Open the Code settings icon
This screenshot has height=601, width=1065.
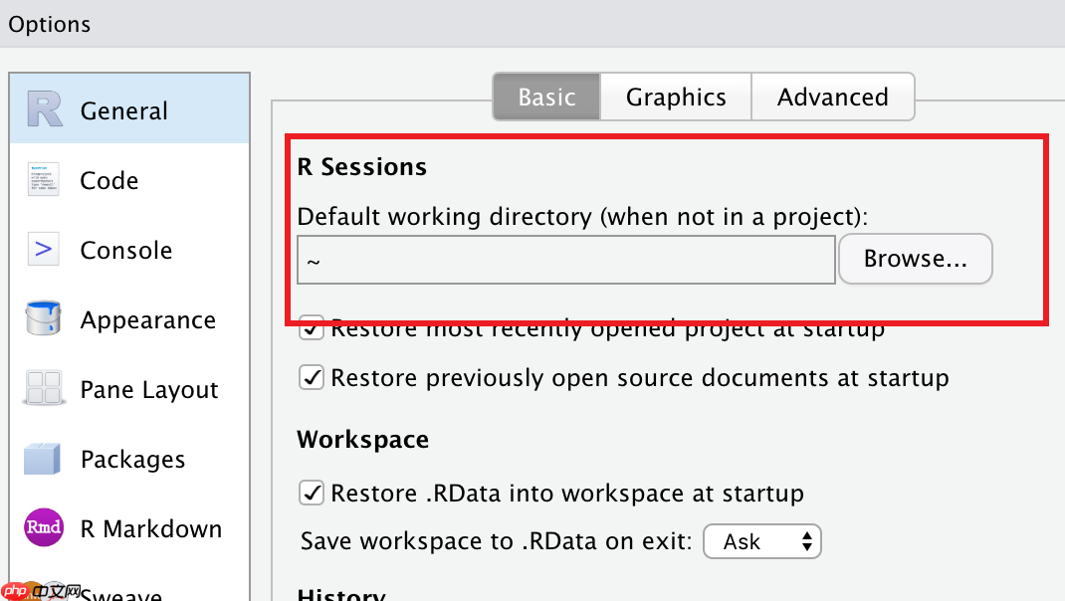(43, 180)
